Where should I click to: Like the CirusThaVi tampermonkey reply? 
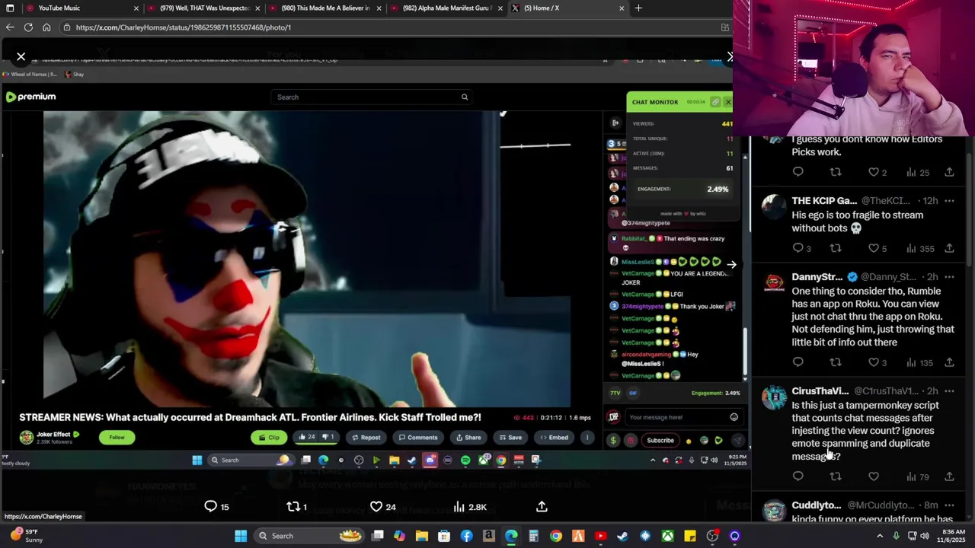point(874,476)
